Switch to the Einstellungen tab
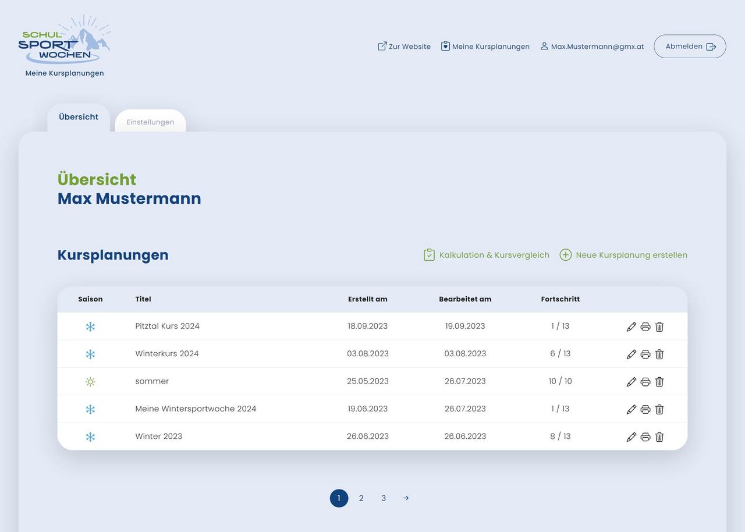This screenshot has width=745, height=532. pos(150,122)
